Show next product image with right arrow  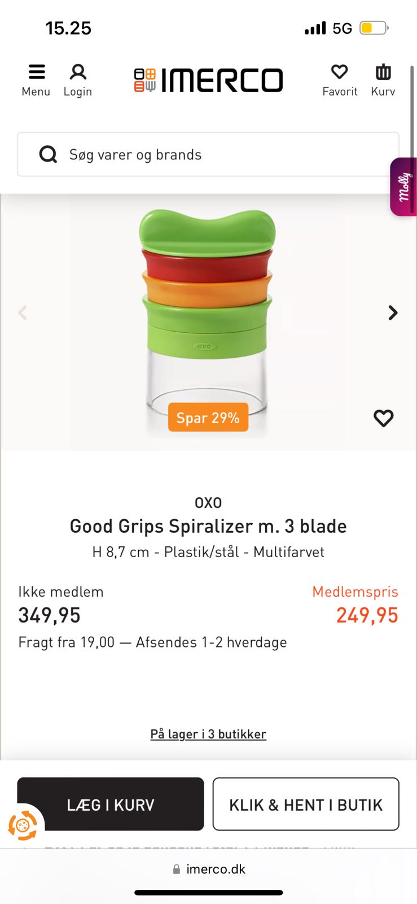tap(393, 312)
